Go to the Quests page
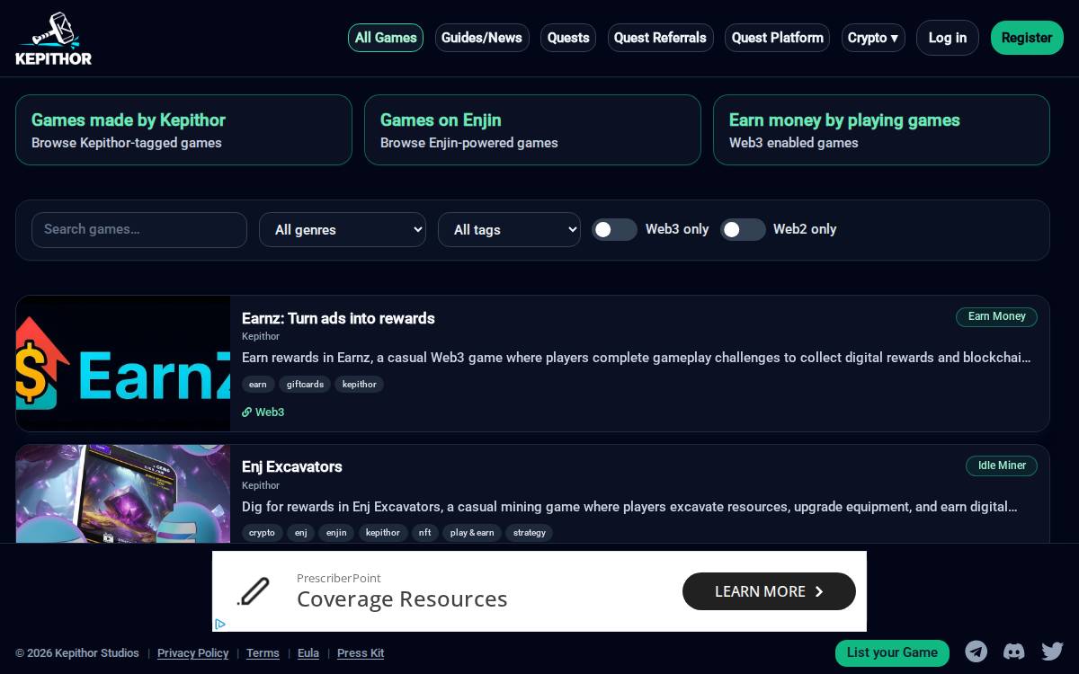Image resolution: width=1079 pixels, height=674 pixels. [x=568, y=38]
